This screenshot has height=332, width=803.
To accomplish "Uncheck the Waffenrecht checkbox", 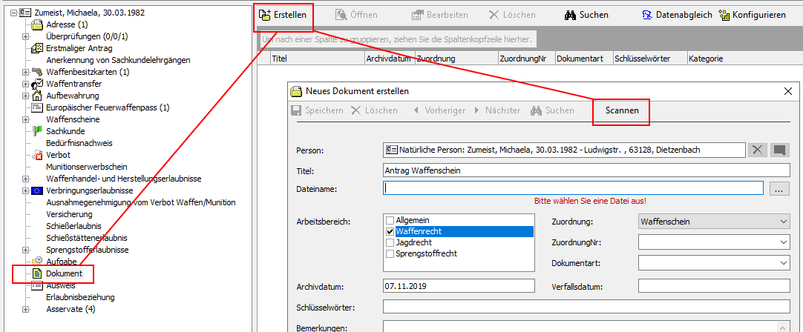I will point(390,231).
